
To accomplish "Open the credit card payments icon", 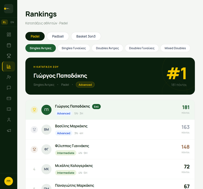I will tap(9, 98).
